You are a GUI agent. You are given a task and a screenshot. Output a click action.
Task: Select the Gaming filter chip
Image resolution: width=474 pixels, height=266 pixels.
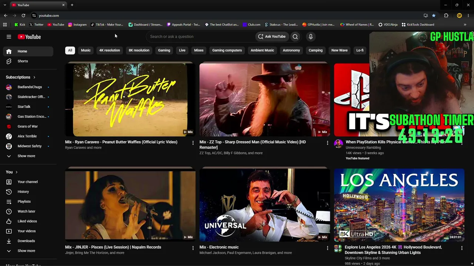[164, 50]
